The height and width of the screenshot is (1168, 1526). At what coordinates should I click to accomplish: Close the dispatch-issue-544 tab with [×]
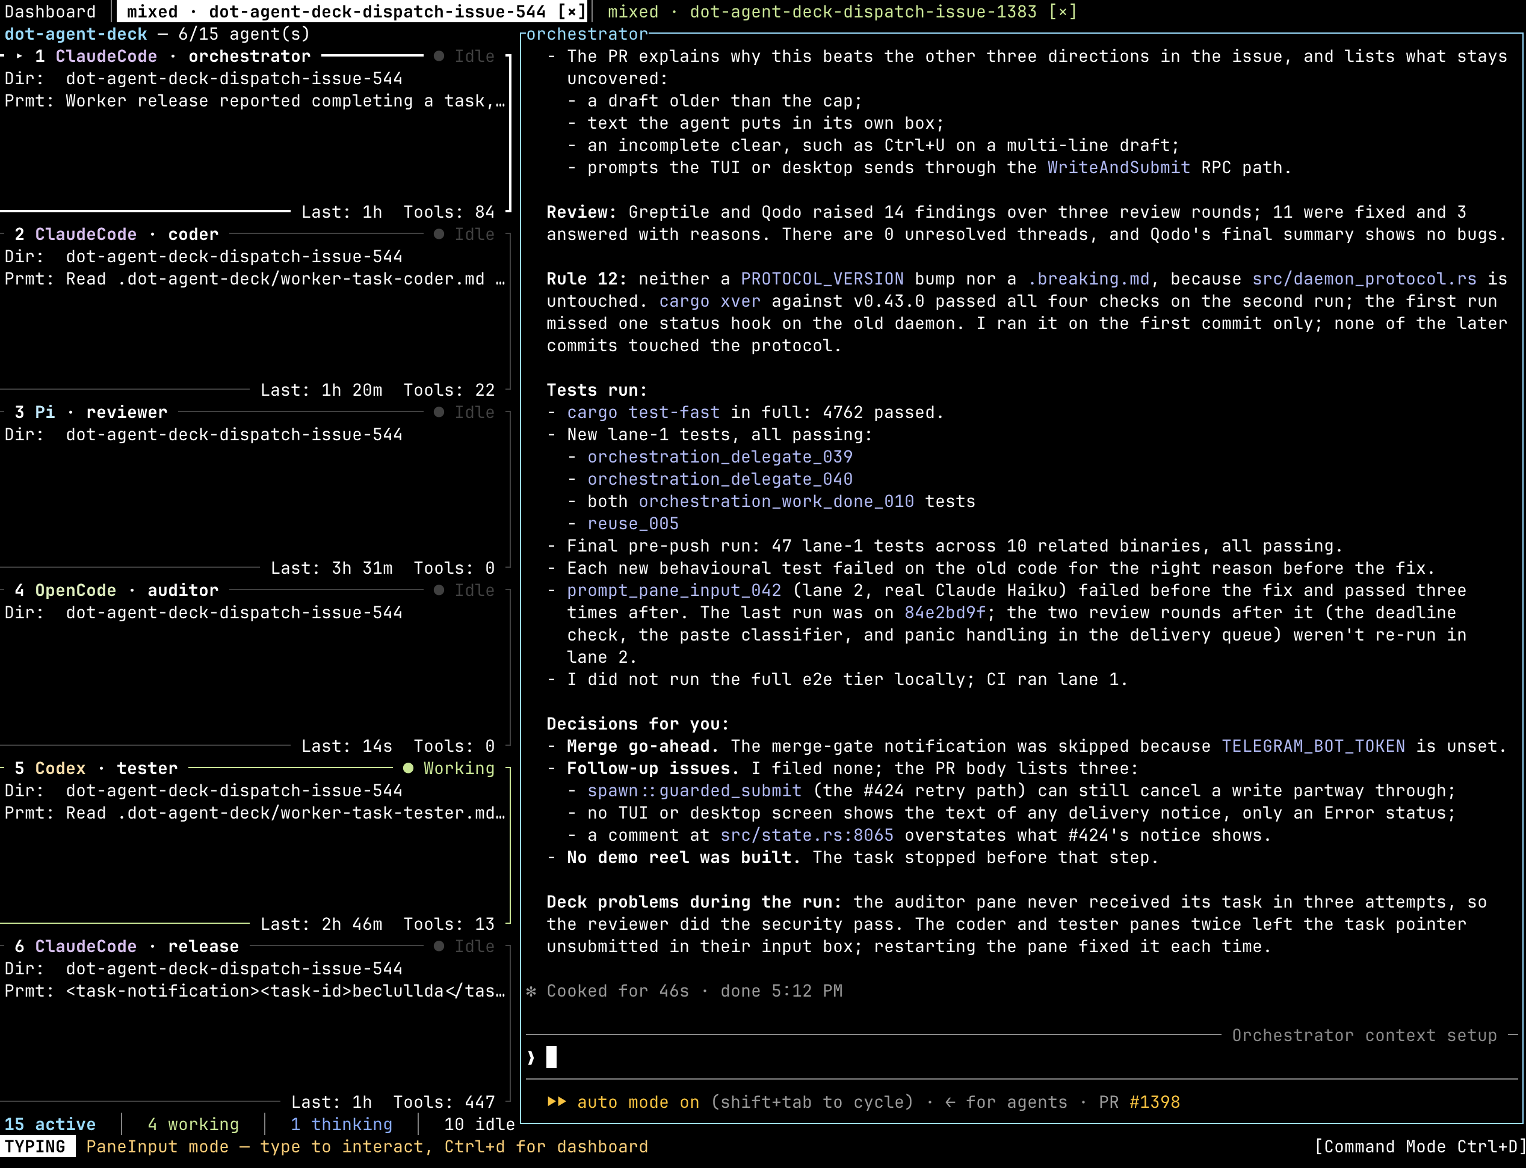point(572,11)
